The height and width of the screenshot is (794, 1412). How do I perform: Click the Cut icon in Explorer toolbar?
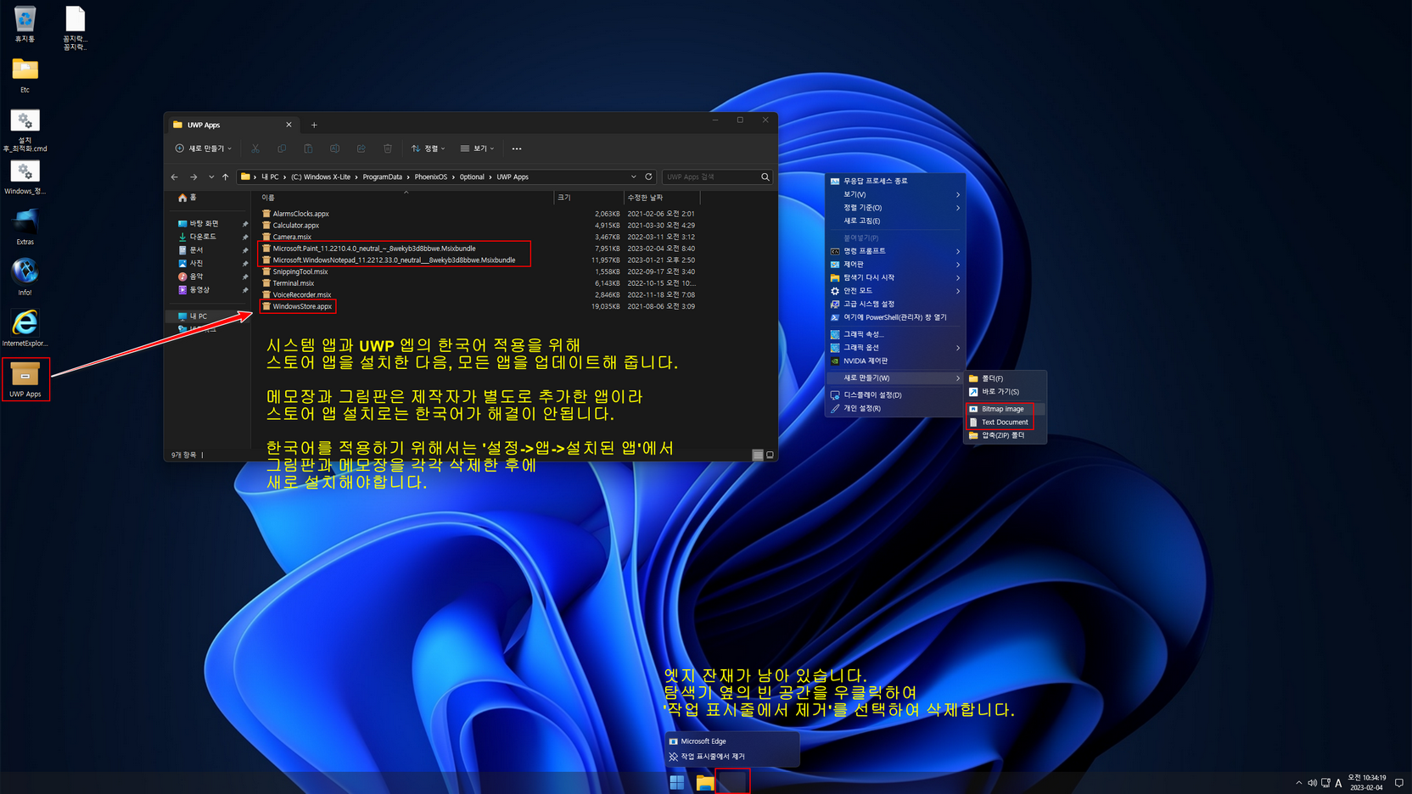point(255,148)
